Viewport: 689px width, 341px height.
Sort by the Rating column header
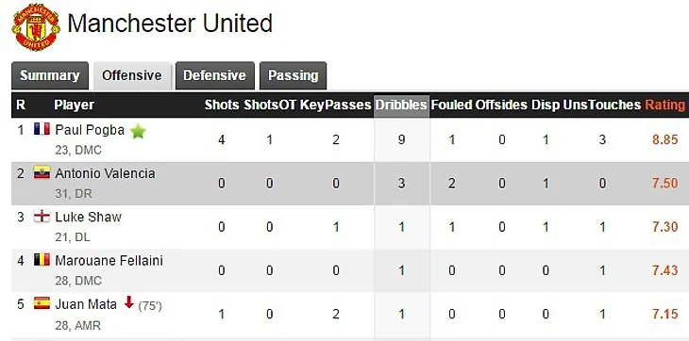pos(664,106)
